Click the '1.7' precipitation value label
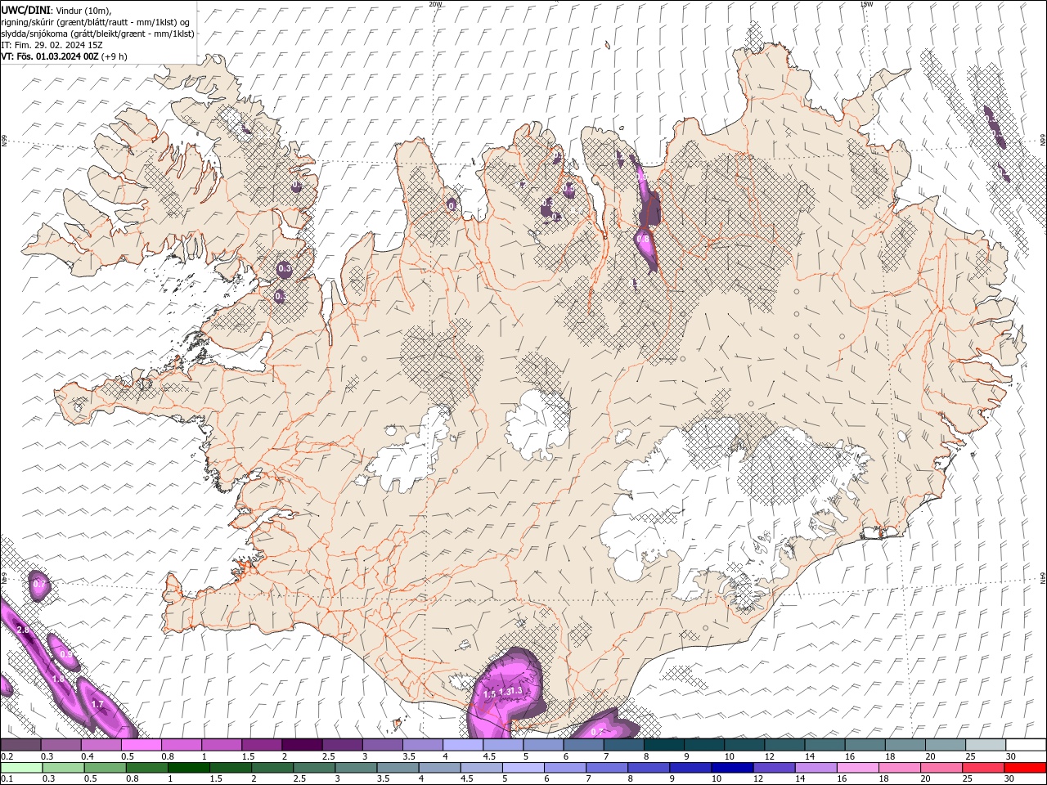Viewport: 1047px width, 785px height. click(x=97, y=704)
